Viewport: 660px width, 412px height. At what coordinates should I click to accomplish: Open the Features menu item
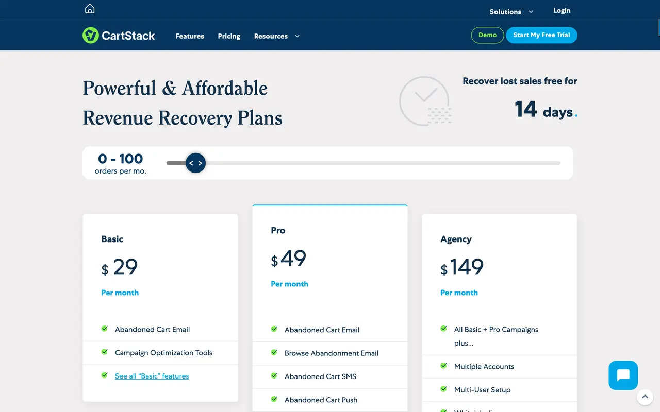(190, 36)
